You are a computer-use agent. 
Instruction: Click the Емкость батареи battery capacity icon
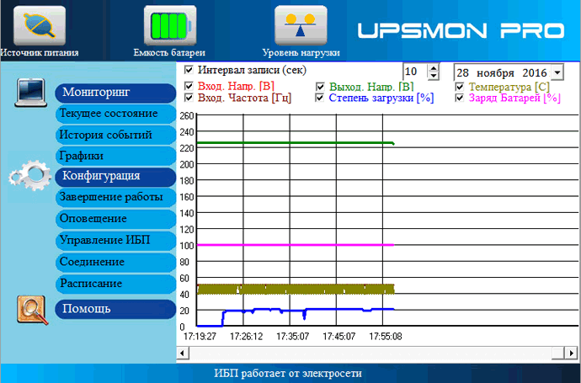[x=170, y=25]
